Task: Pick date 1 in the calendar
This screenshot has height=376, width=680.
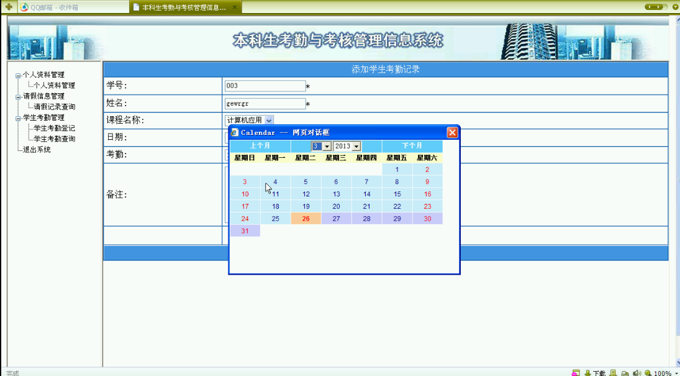Action: coord(397,170)
